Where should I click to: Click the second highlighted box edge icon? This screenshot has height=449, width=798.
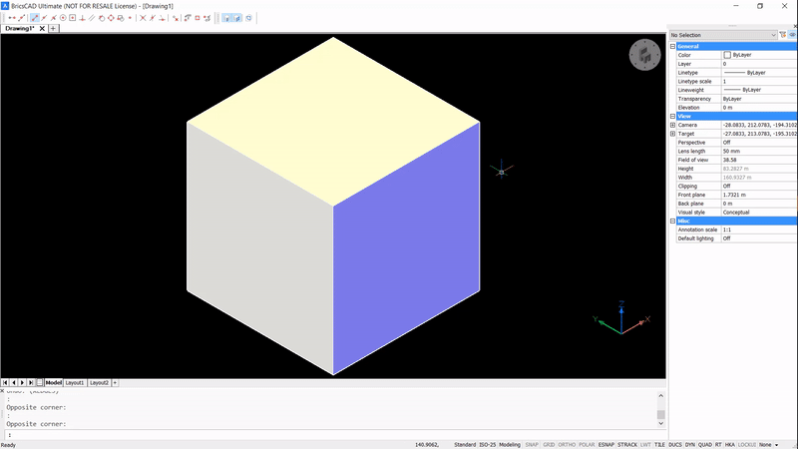tap(237, 18)
